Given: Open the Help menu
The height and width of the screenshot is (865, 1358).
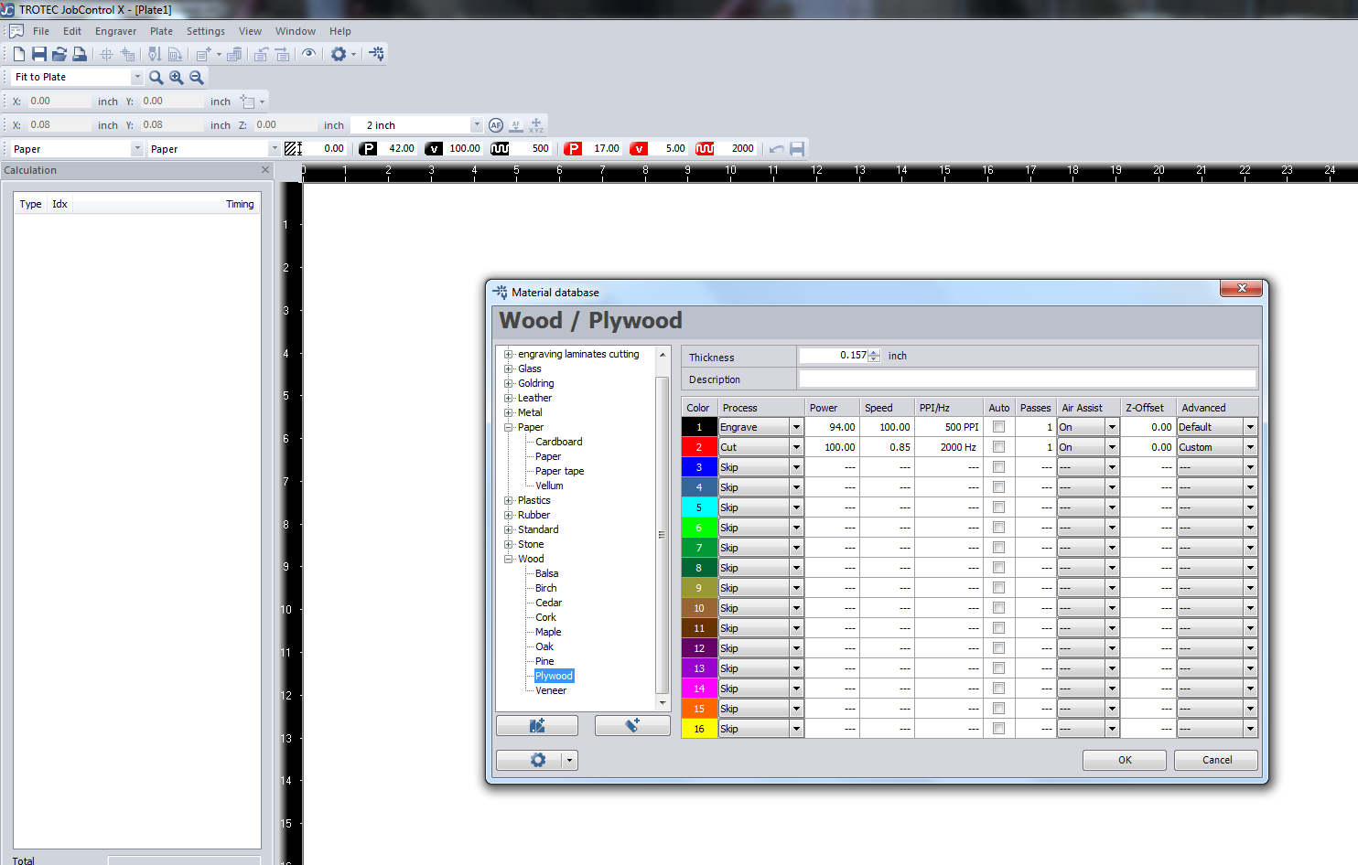Looking at the screenshot, I should (x=339, y=31).
